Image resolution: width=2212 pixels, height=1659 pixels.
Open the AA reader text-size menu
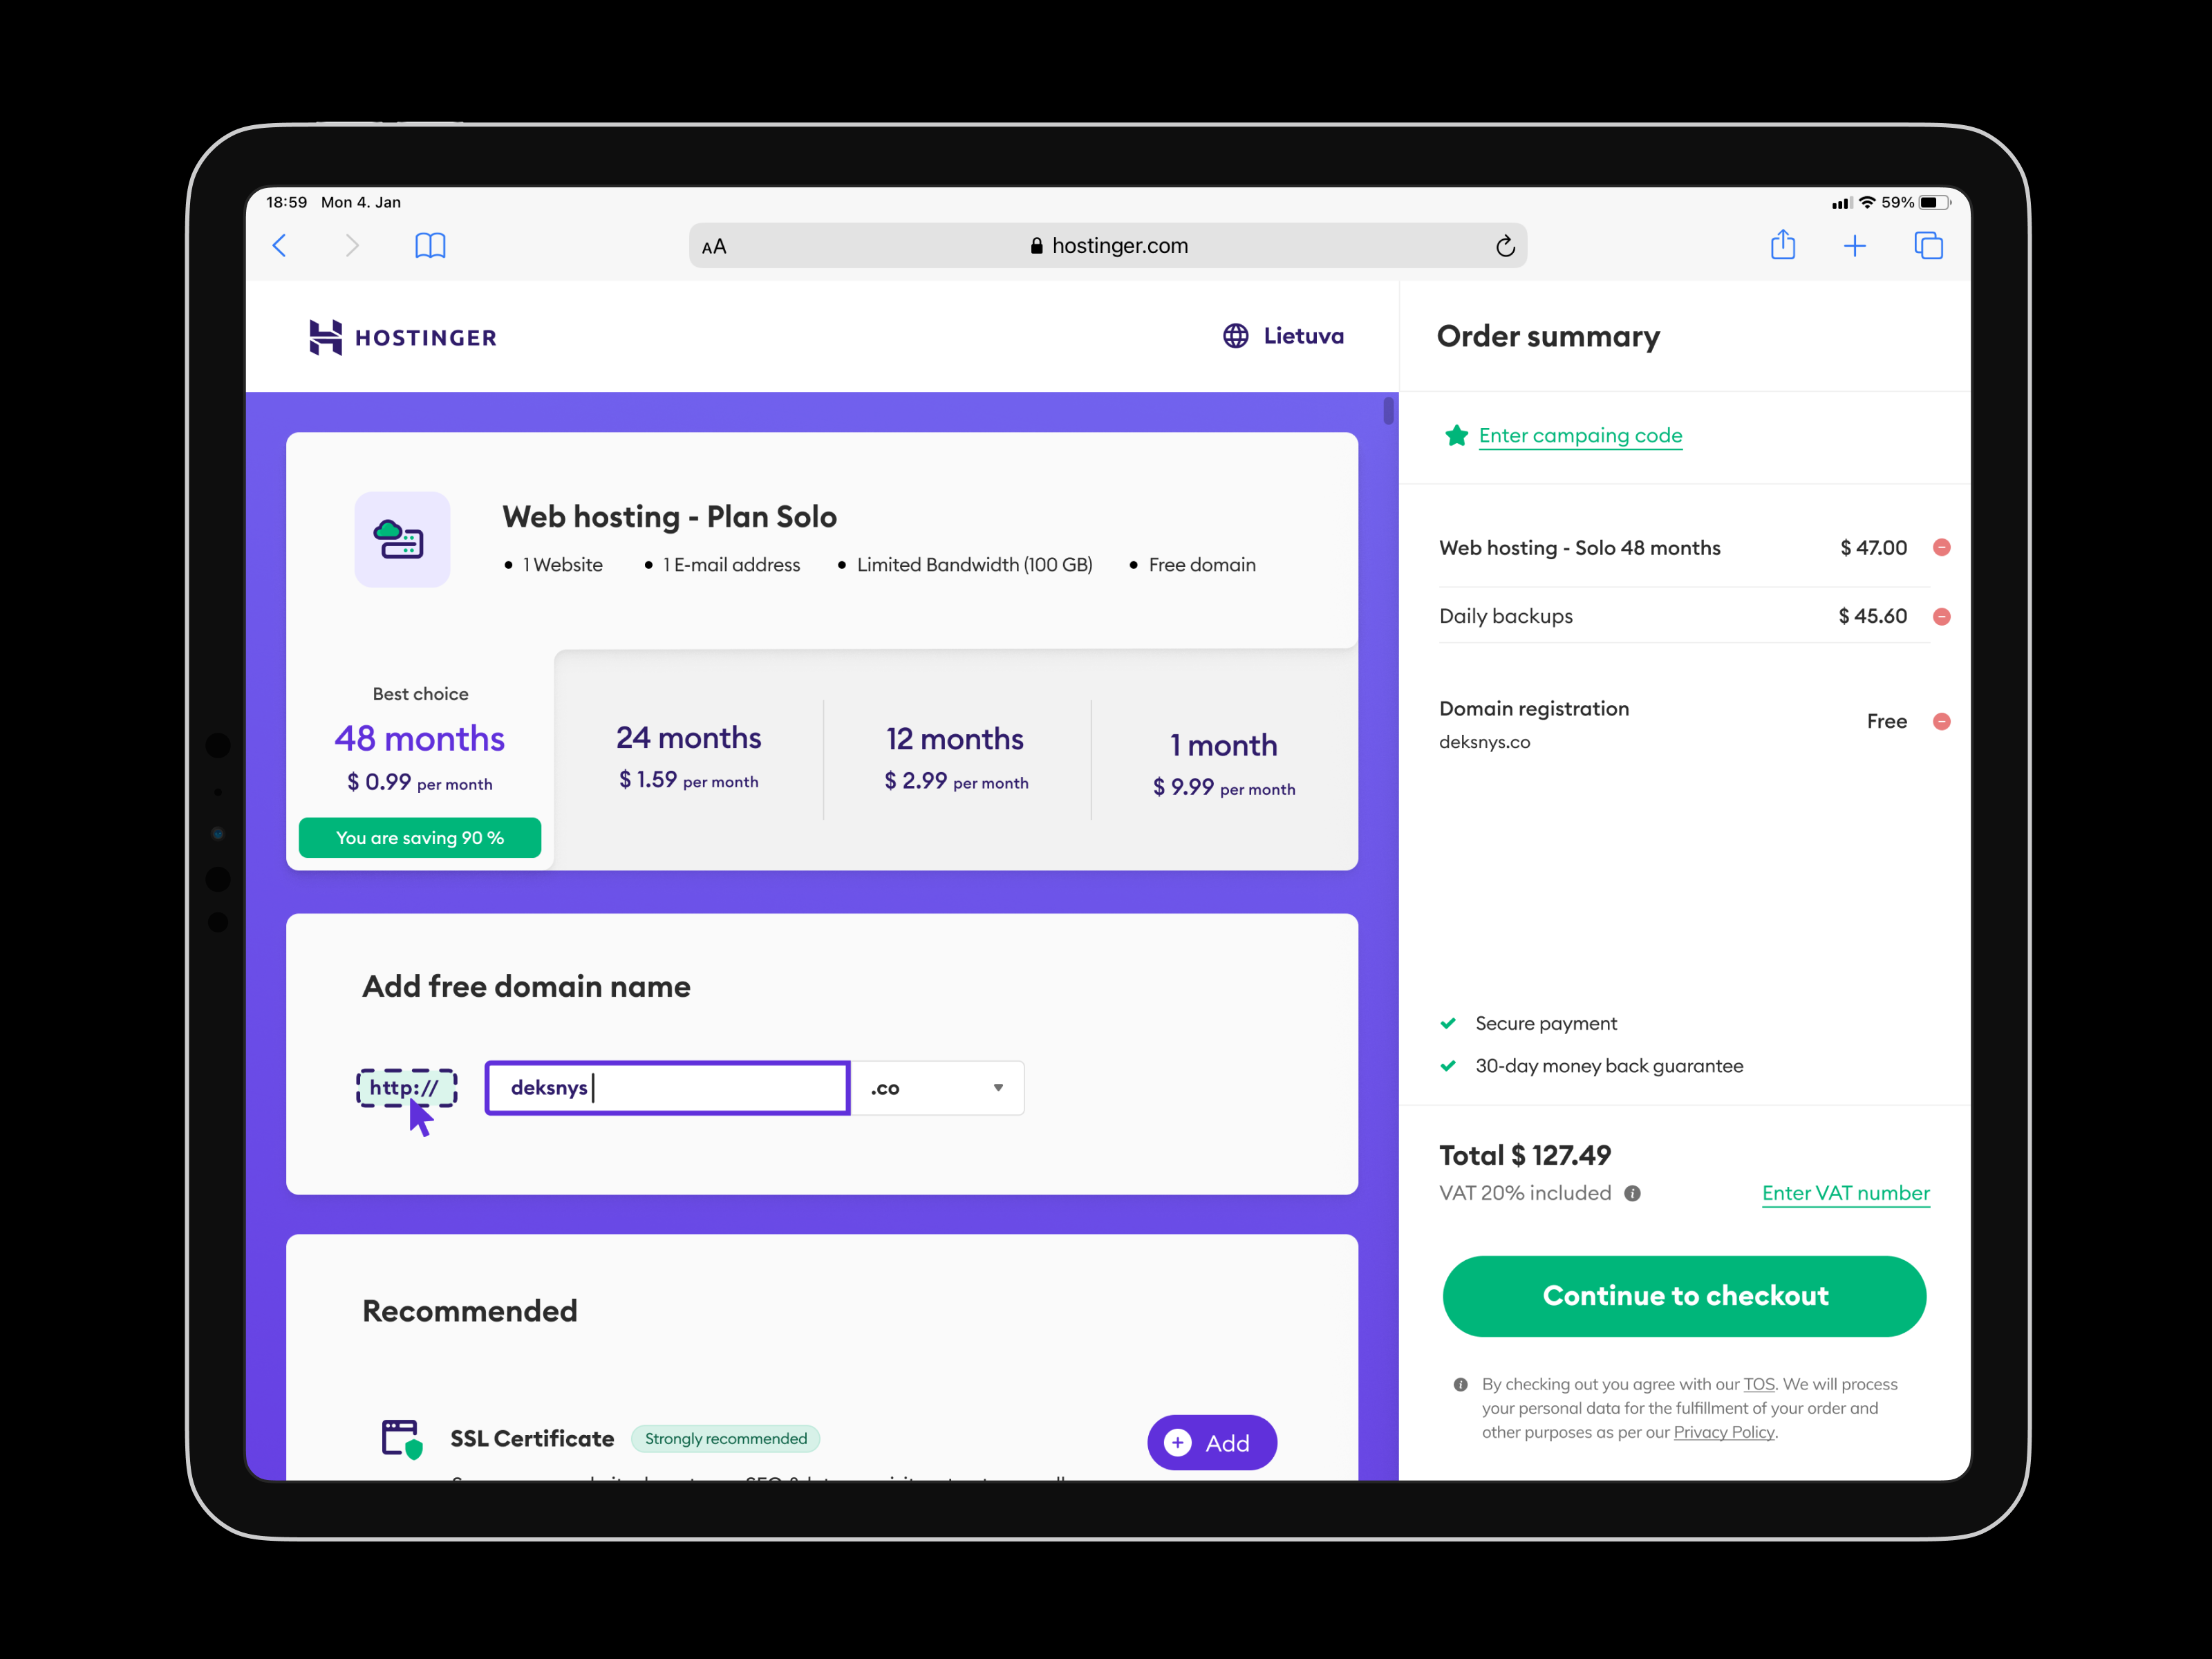(714, 246)
